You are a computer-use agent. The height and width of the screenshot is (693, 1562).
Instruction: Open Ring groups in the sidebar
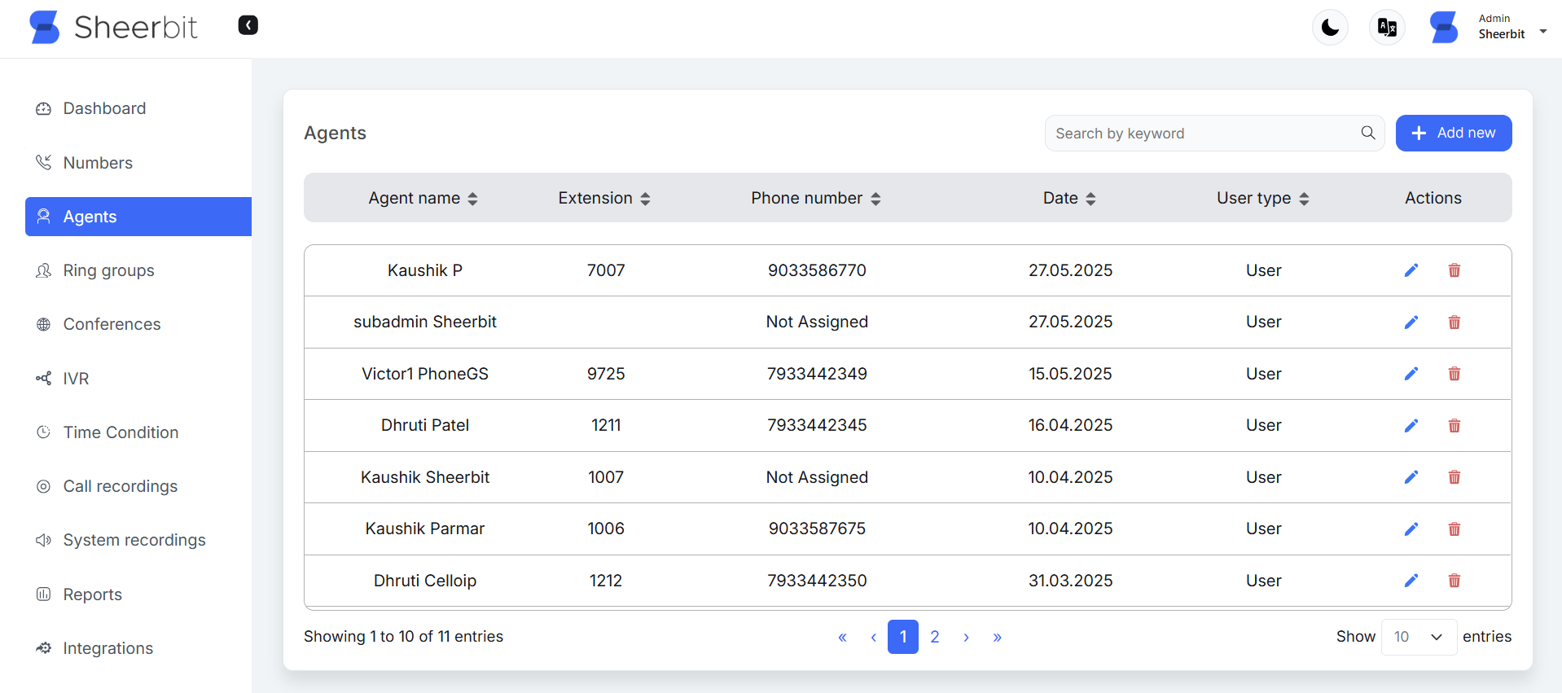click(108, 270)
